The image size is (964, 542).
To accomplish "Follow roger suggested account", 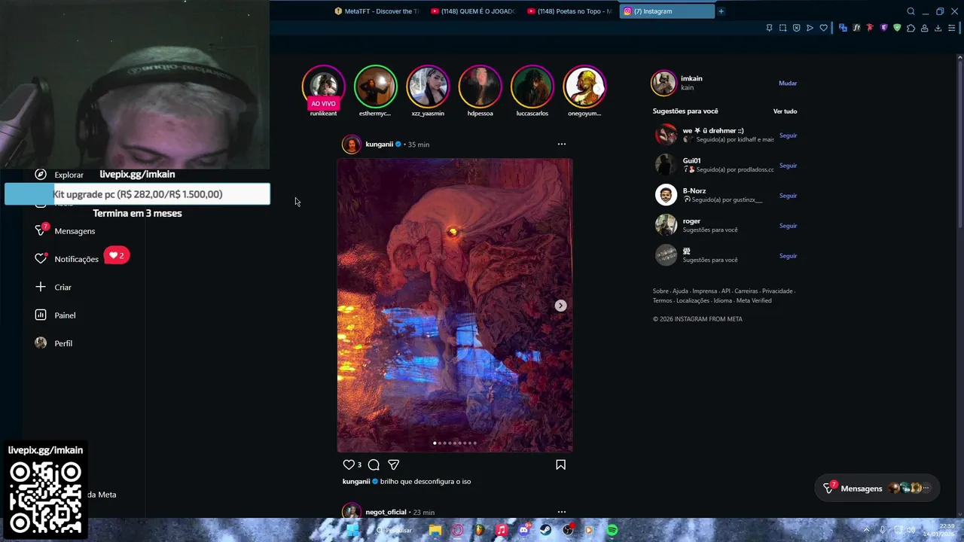I will (x=788, y=226).
